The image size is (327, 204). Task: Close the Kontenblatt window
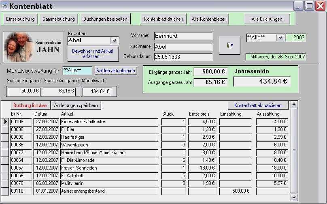tap(321, 6)
